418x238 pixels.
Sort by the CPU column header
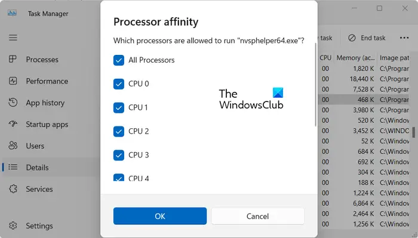(325, 58)
